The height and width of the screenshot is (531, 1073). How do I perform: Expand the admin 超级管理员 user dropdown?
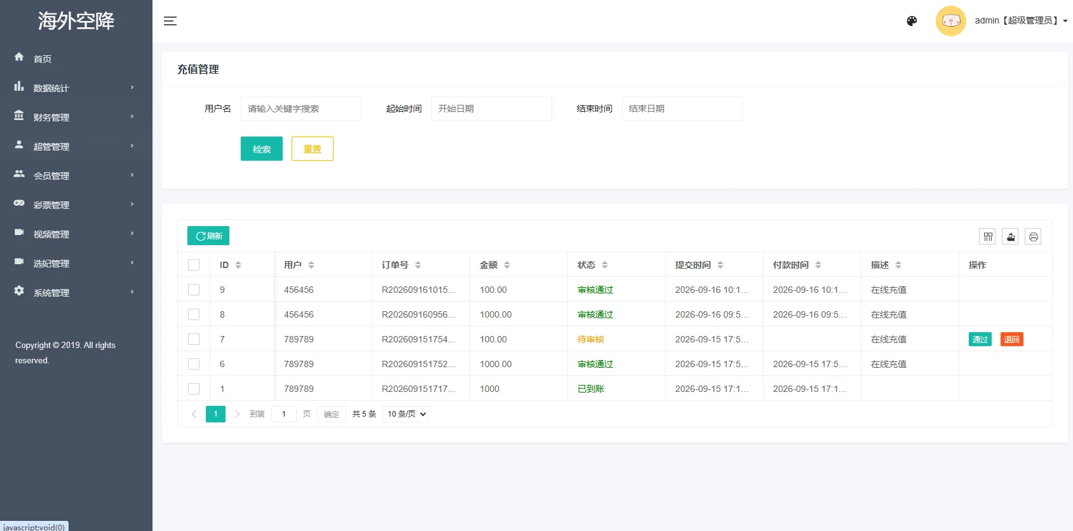1022,21
